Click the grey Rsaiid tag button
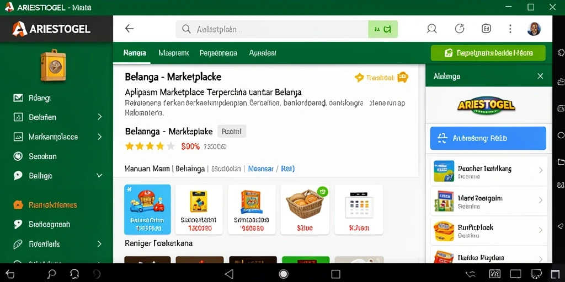The image size is (565, 282). tap(232, 131)
